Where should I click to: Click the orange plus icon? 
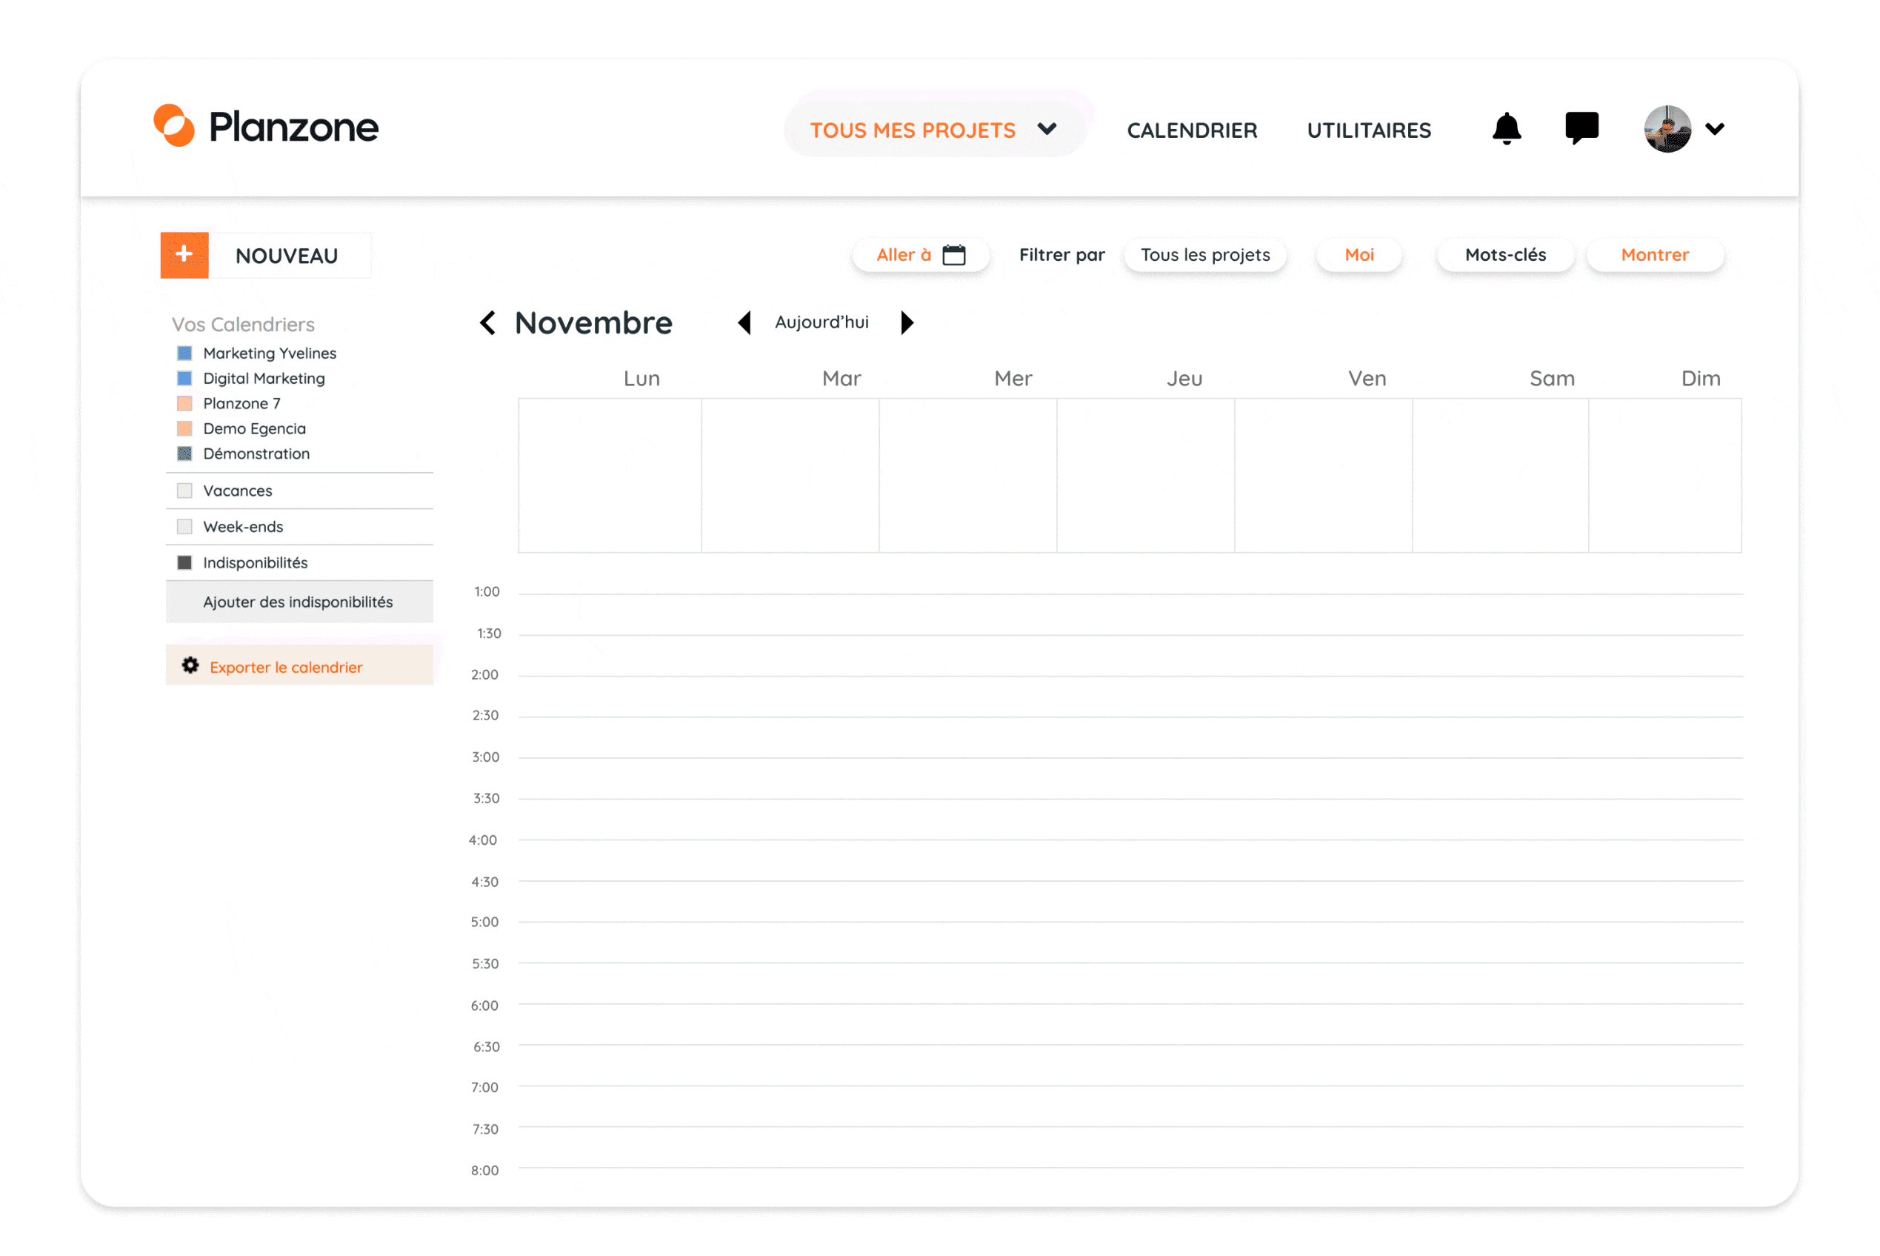pos(184,255)
